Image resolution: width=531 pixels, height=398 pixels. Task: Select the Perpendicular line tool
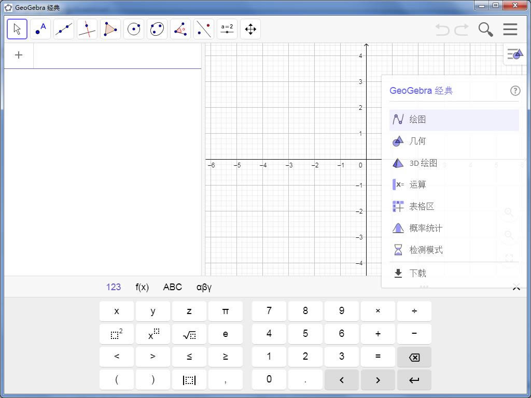click(x=87, y=29)
